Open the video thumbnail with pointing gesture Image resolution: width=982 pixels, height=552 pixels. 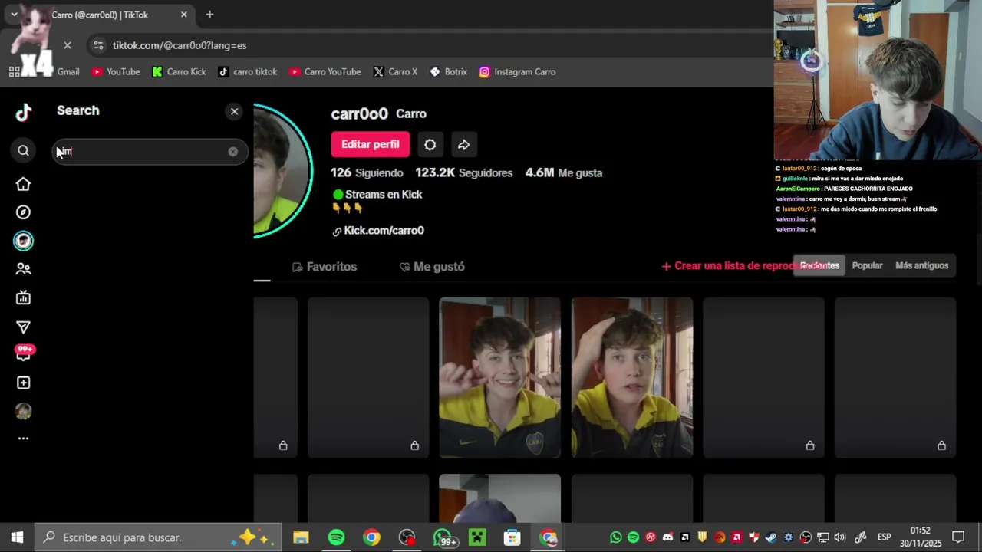click(x=499, y=378)
